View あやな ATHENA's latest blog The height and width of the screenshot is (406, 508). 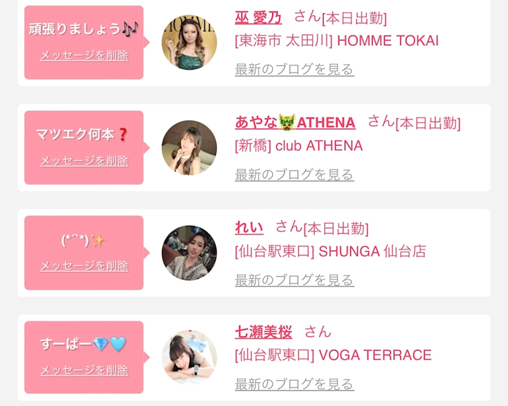(x=294, y=175)
